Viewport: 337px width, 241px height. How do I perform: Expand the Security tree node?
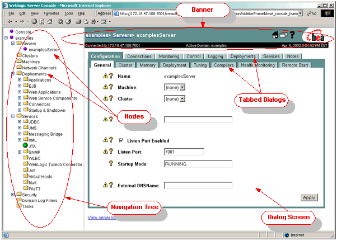[13, 195]
